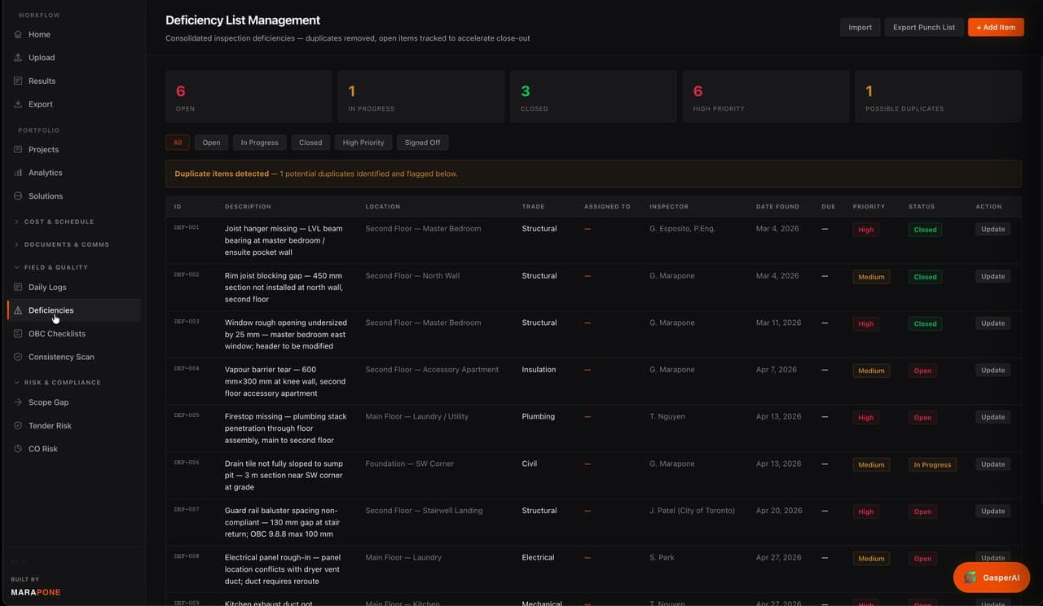Click the Duplicate items detected banner
Screen dimensions: 1043x606
point(593,173)
